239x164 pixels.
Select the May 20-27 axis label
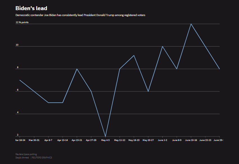point(148,140)
